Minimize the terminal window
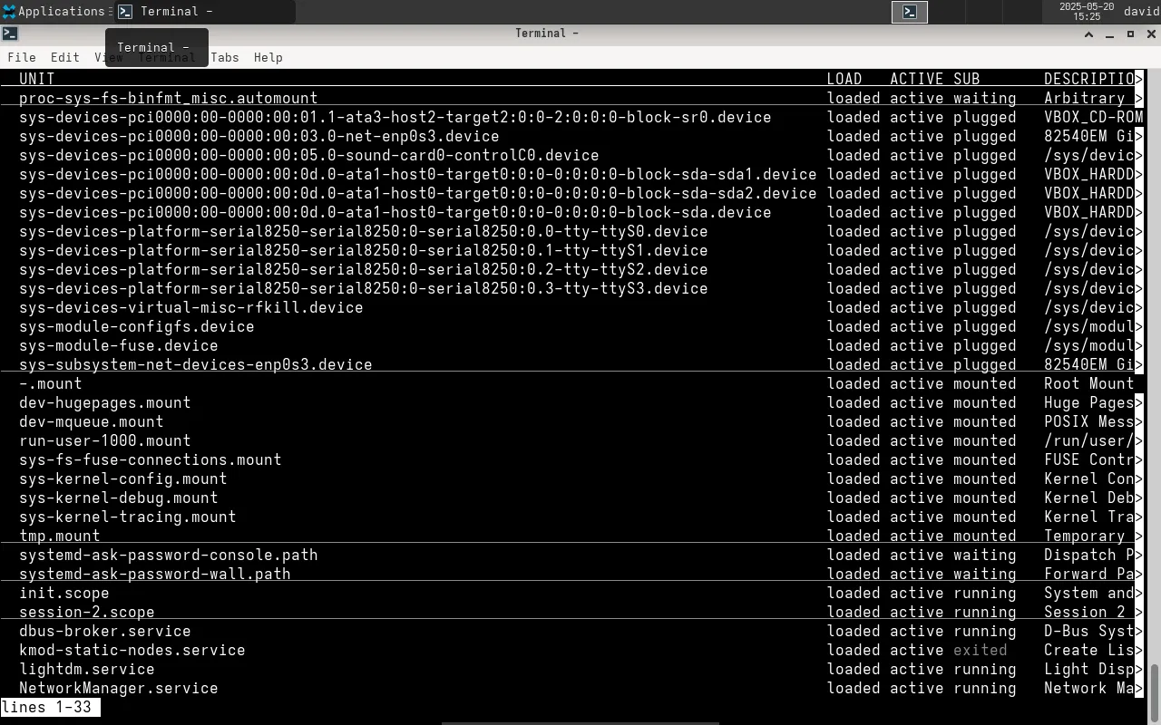 [1109, 34]
